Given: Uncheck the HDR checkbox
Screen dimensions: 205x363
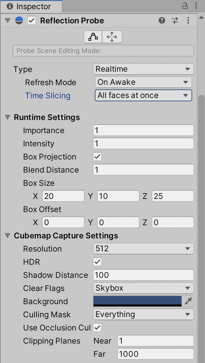Looking at the screenshot, I should click(x=97, y=262).
